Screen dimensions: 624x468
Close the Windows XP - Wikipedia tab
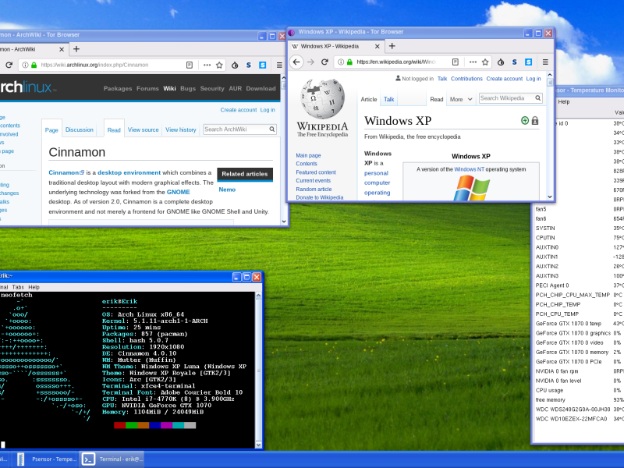point(377,47)
